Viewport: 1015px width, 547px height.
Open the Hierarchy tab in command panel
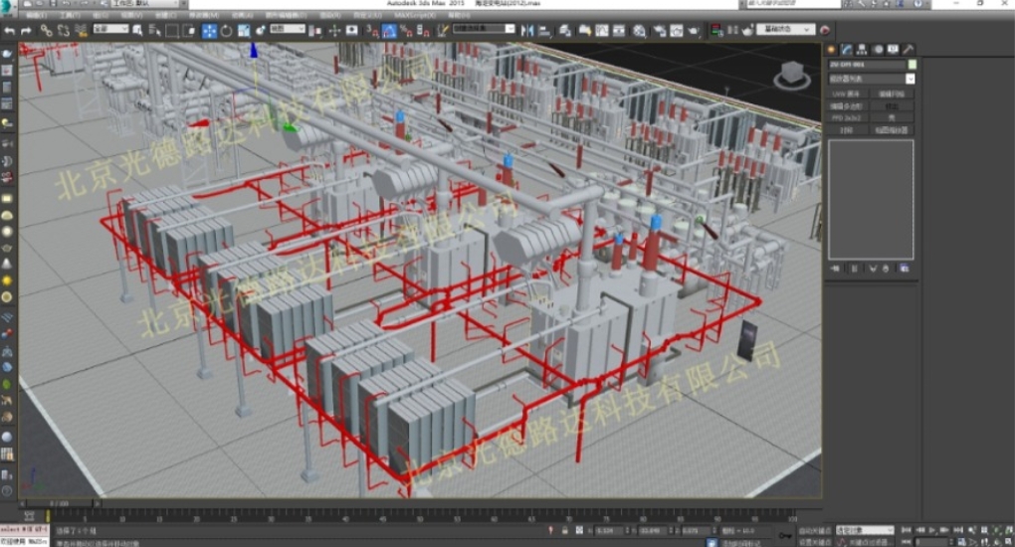pyautogui.click(x=862, y=50)
